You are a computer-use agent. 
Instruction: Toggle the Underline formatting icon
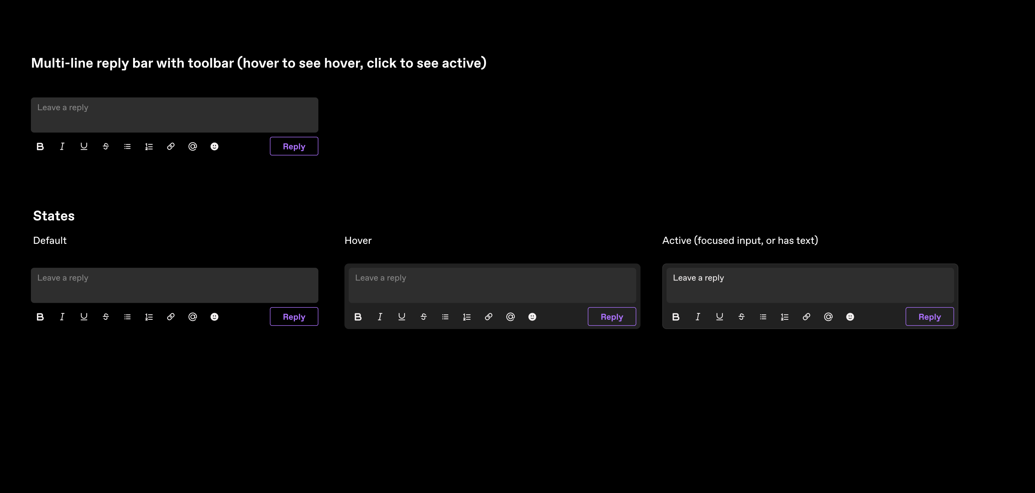coord(84,147)
